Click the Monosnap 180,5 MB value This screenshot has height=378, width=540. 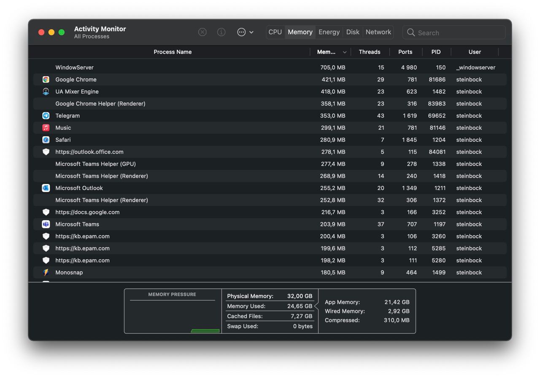(x=333, y=272)
